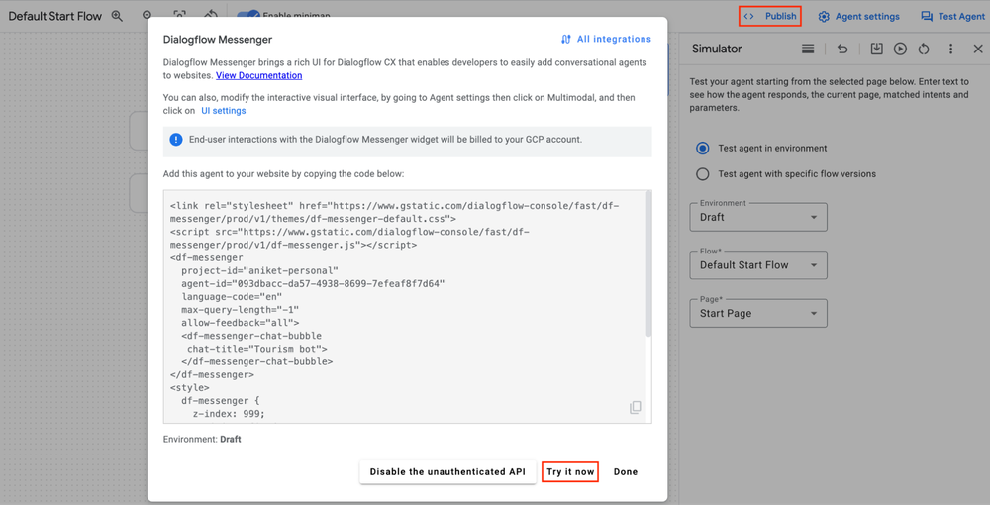Open the Page Start Page dropdown
This screenshot has width=990, height=505.
point(758,313)
